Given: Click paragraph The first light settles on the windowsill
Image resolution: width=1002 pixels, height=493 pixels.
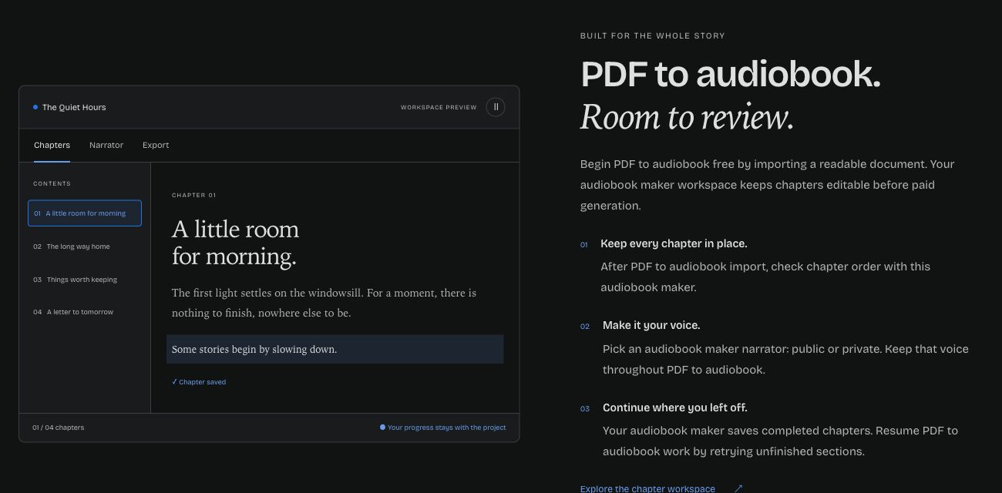Looking at the screenshot, I should [x=324, y=303].
